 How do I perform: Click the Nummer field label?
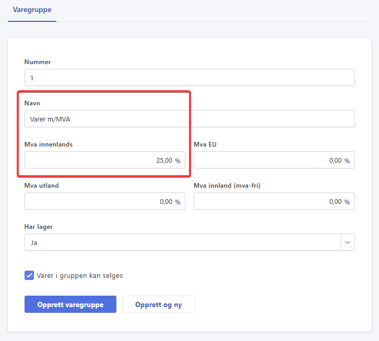click(38, 62)
